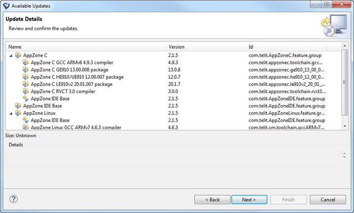354x213 pixels.
Task: Select the AppZone Linux row
Action: pos(174,113)
